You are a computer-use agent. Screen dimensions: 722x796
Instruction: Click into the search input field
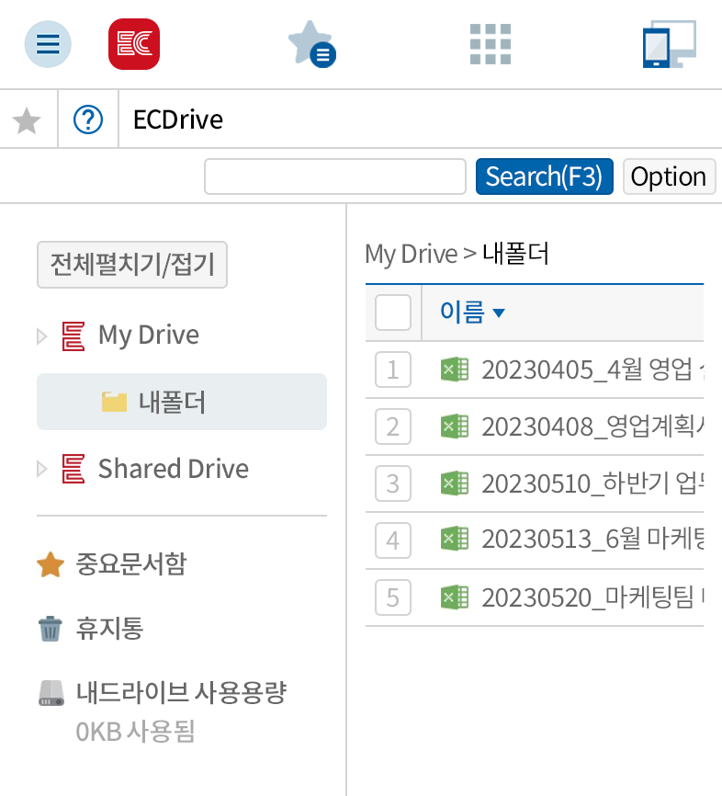[x=335, y=176]
